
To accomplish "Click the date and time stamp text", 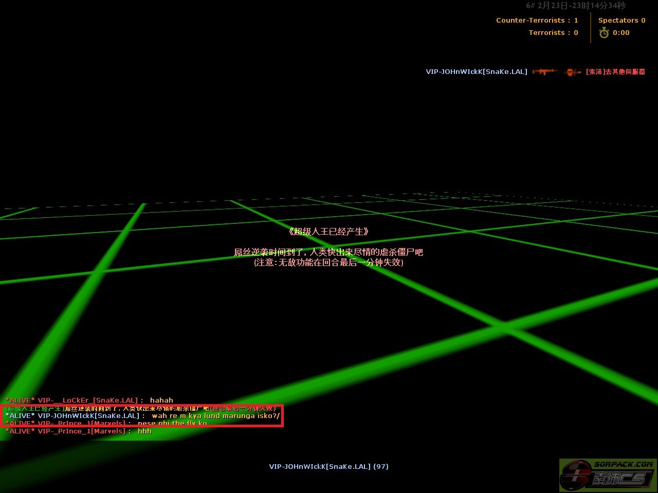I will [x=576, y=6].
